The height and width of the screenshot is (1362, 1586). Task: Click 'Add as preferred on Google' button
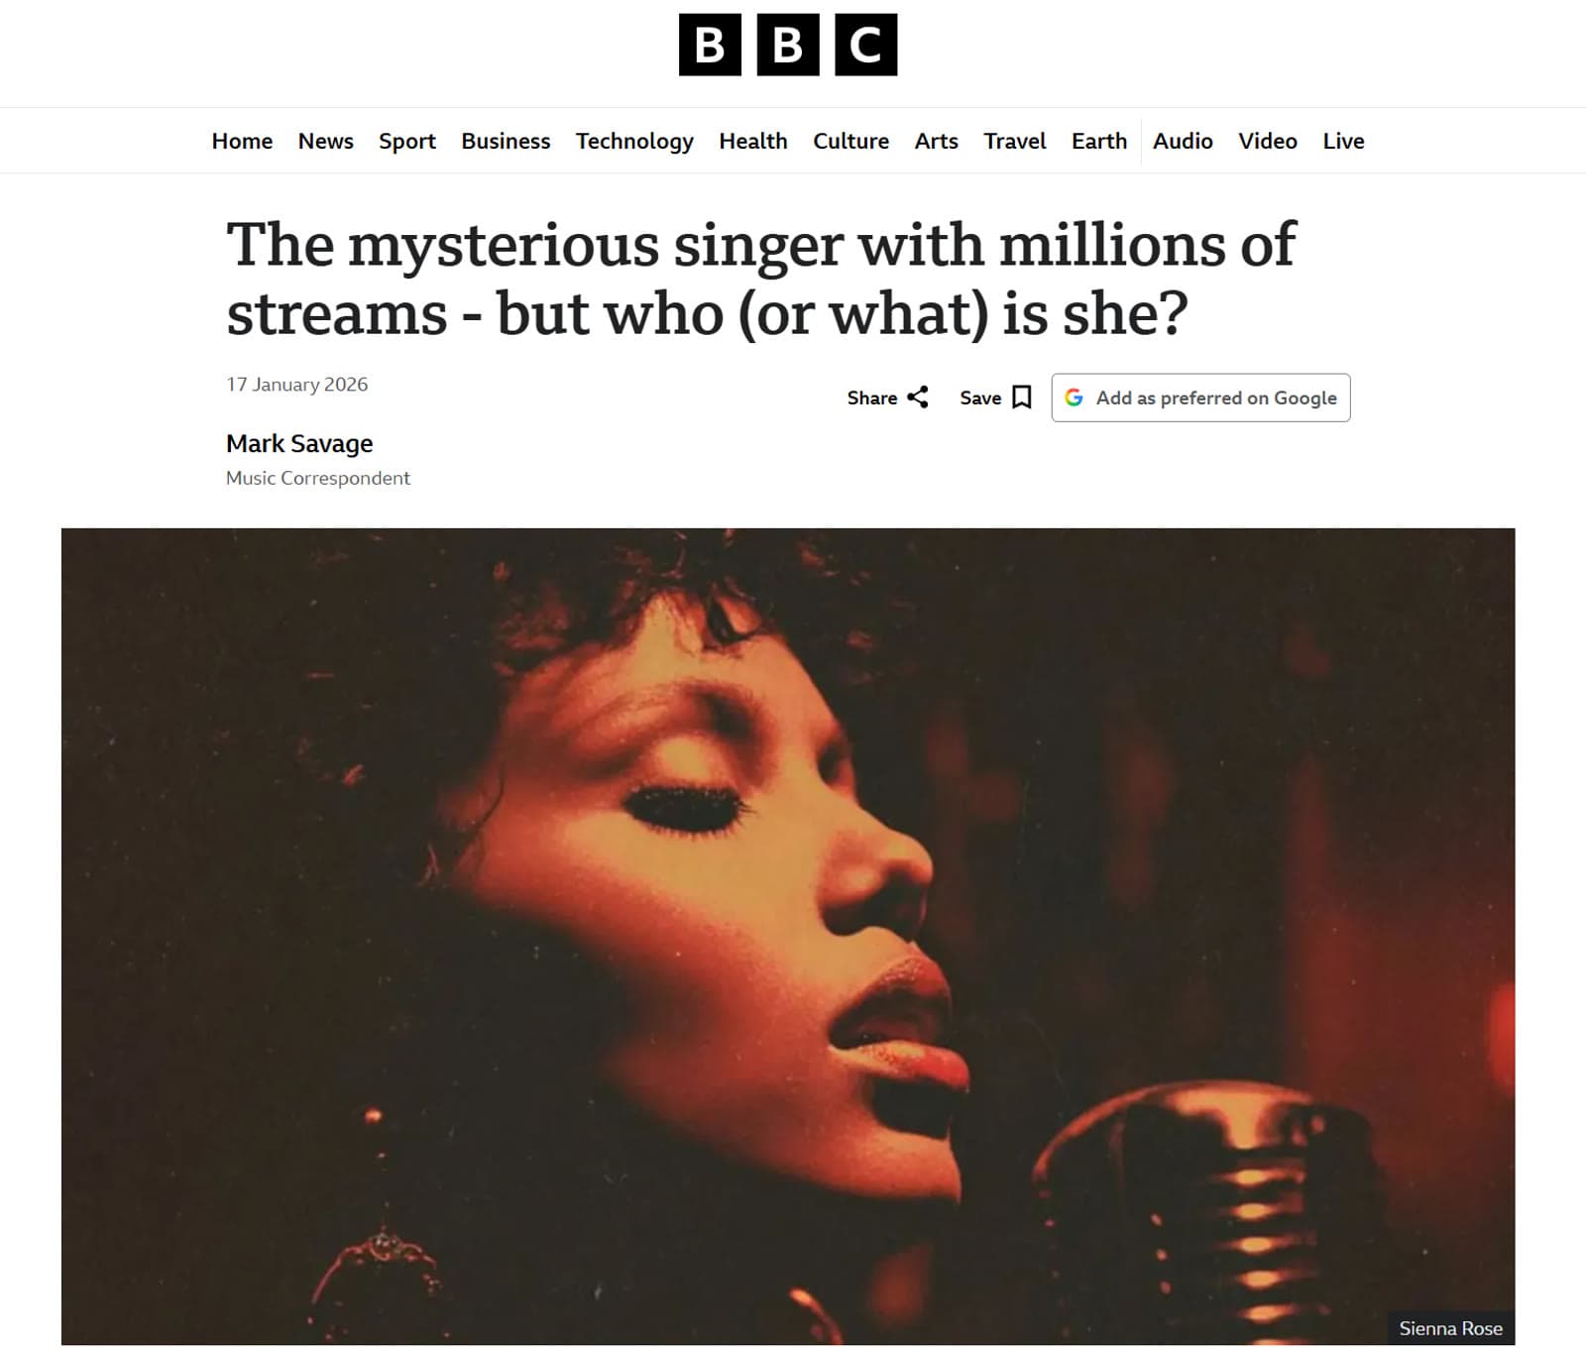[1199, 397]
